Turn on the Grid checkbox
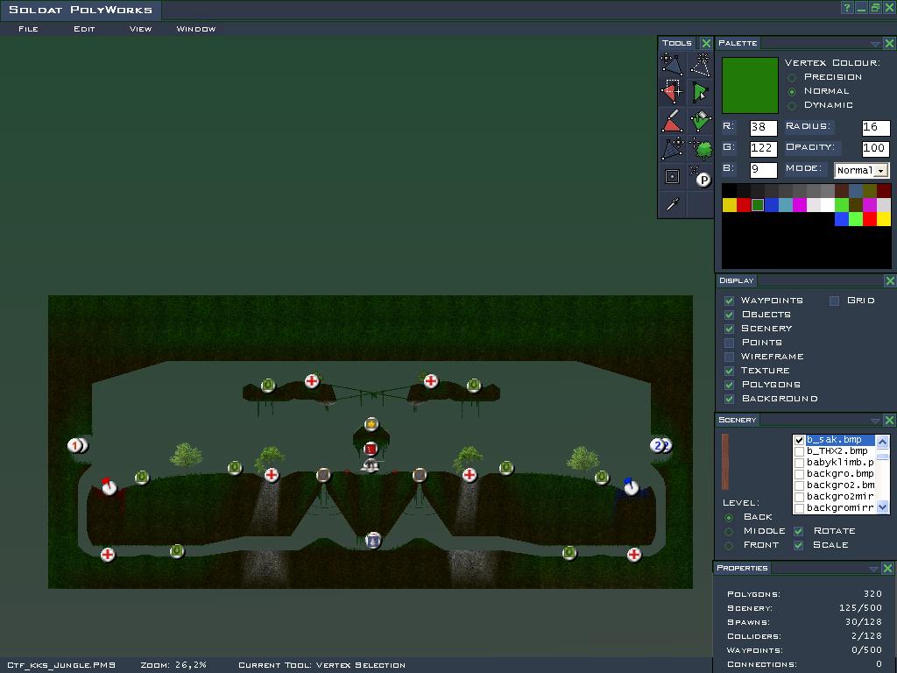This screenshot has width=897, height=673. tap(834, 301)
